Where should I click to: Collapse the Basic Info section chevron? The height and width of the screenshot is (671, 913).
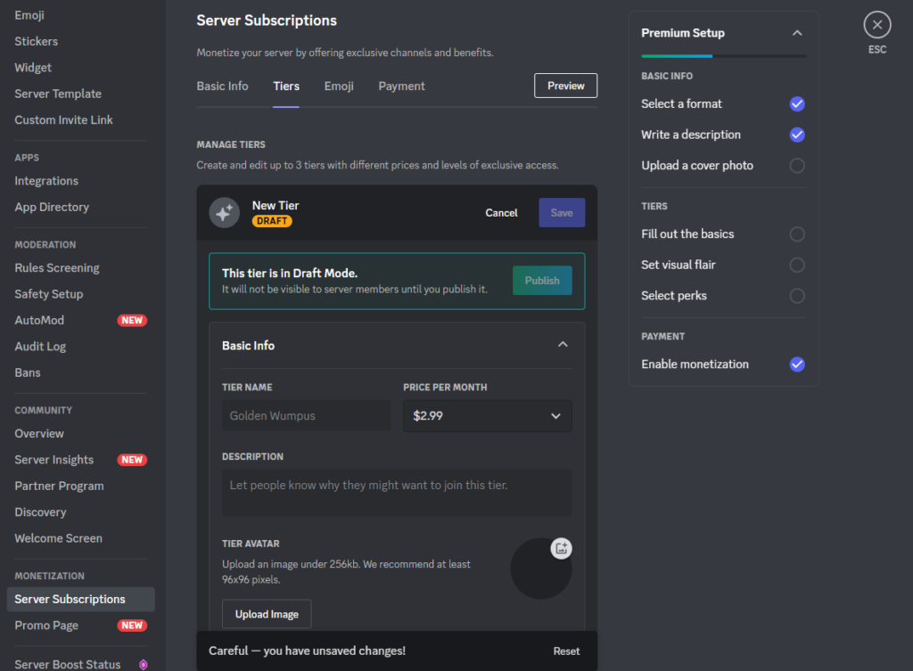(x=563, y=345)
